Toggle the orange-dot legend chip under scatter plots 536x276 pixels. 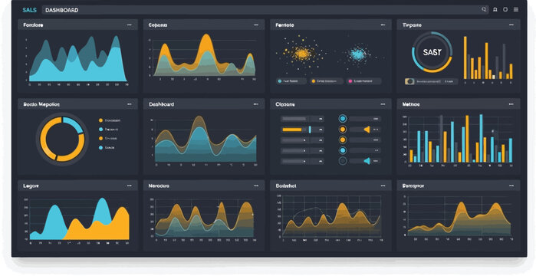pos(327,81)
